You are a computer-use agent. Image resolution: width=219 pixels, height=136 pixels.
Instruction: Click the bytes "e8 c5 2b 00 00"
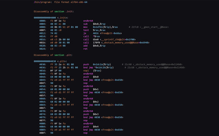coord(60,40)
